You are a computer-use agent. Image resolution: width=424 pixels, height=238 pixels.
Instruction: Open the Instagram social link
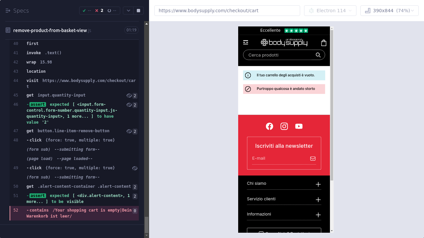pos(284,126)
